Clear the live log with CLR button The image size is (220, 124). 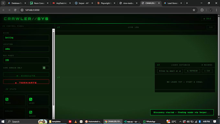[211, 27]
